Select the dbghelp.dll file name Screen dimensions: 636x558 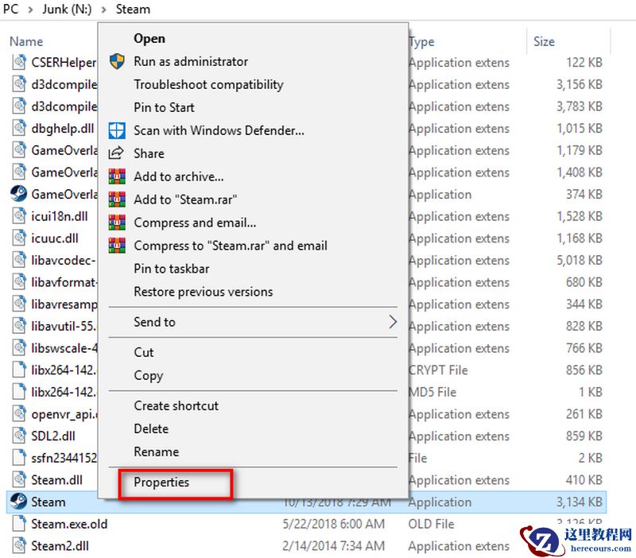[63, 129]
